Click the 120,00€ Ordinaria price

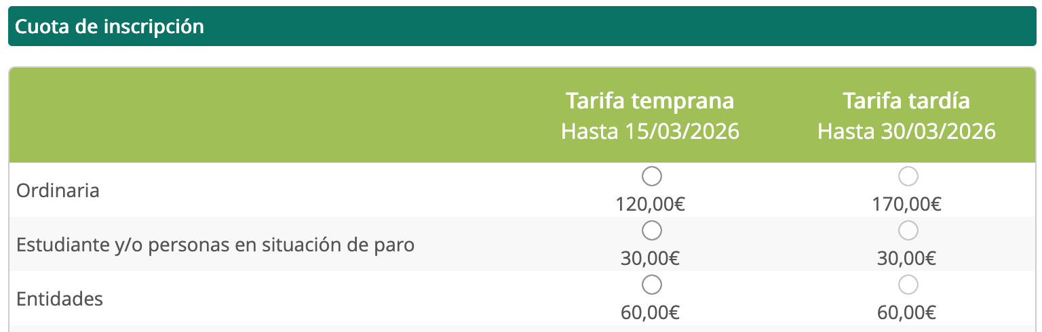pyautogui.click(x=651, y=204)
